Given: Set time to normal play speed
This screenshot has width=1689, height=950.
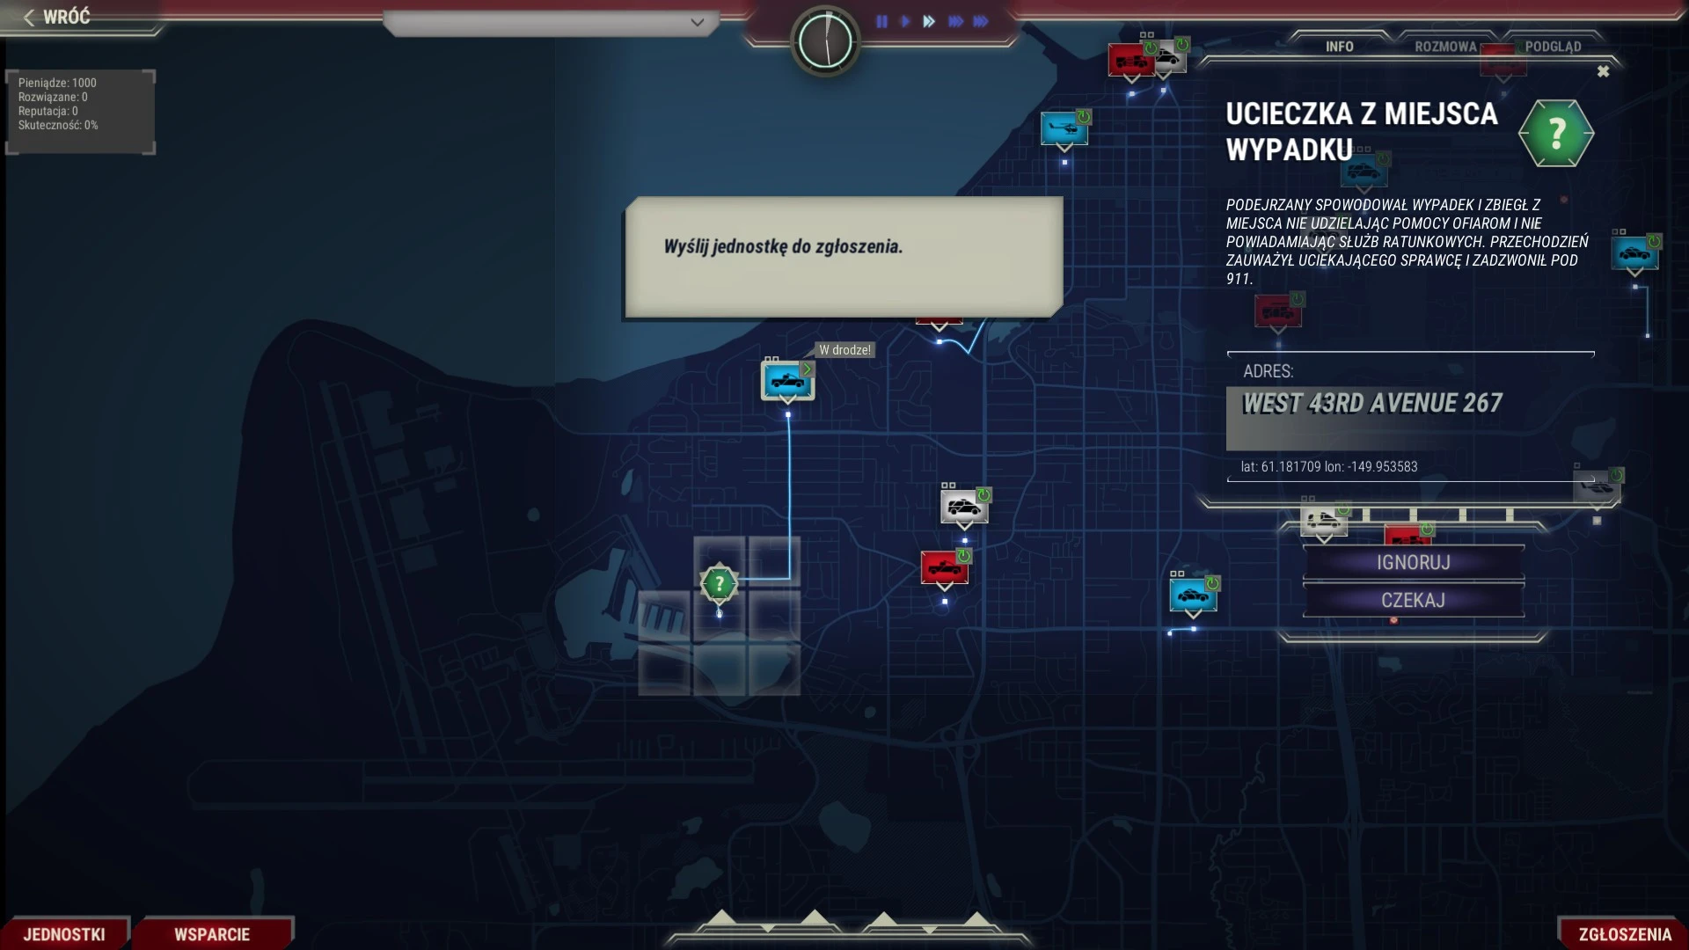Looking at the screenshot, I should point(905,21).
